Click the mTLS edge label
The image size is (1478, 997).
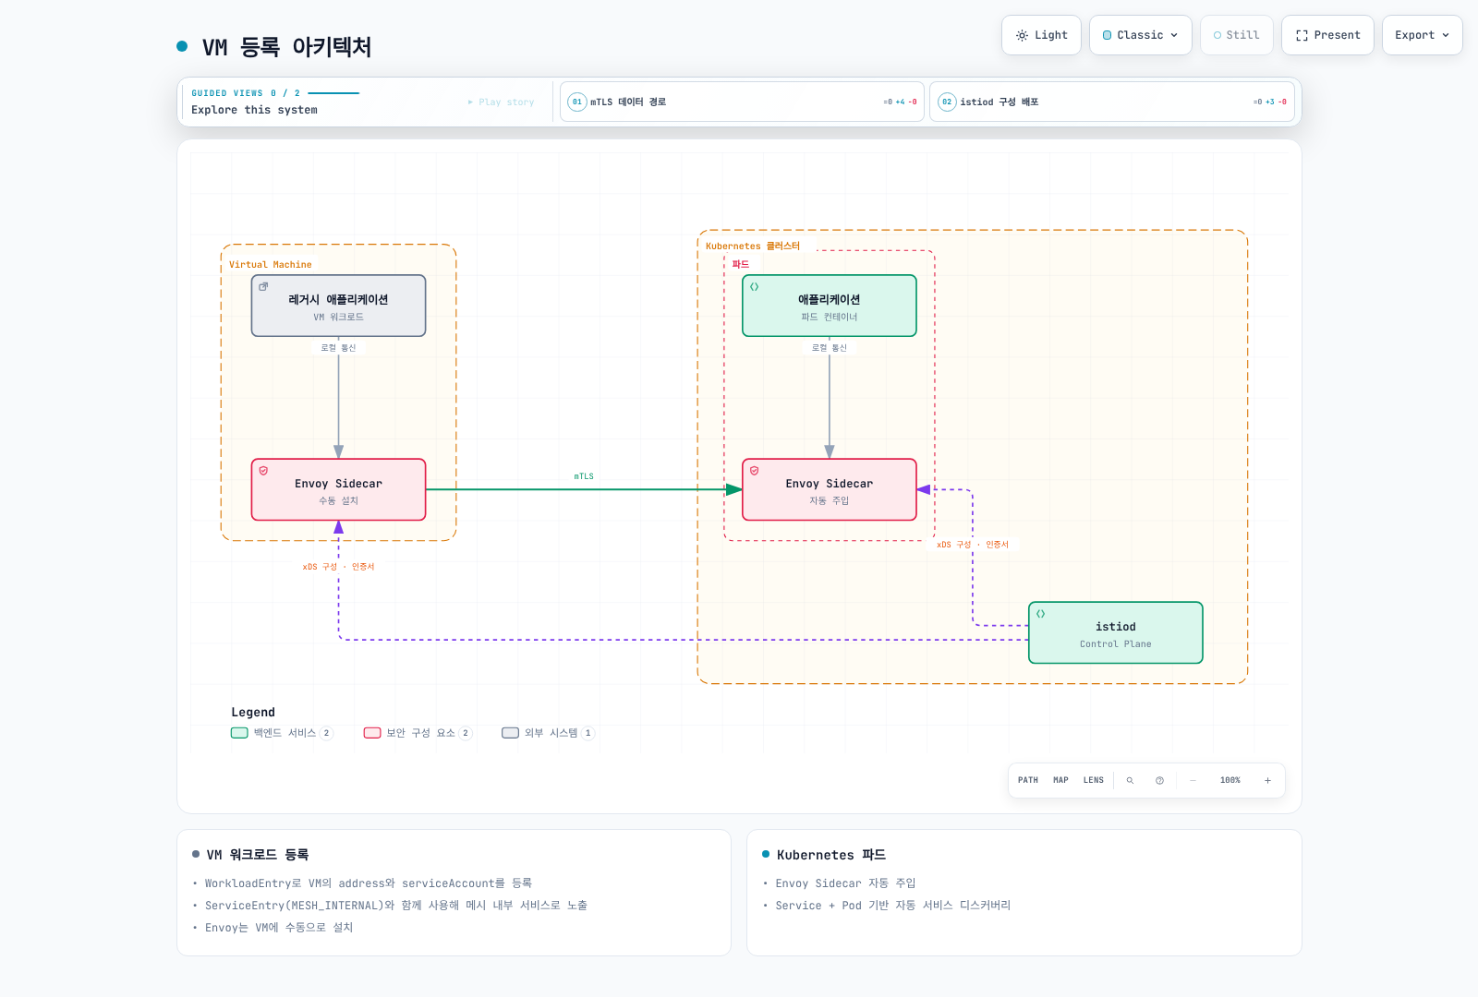tap(584, 476)
